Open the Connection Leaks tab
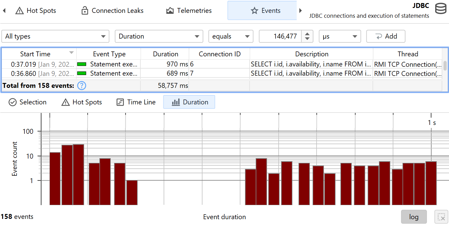The width and height of the screenshot is (449, 225). click(x=112, y=11)
